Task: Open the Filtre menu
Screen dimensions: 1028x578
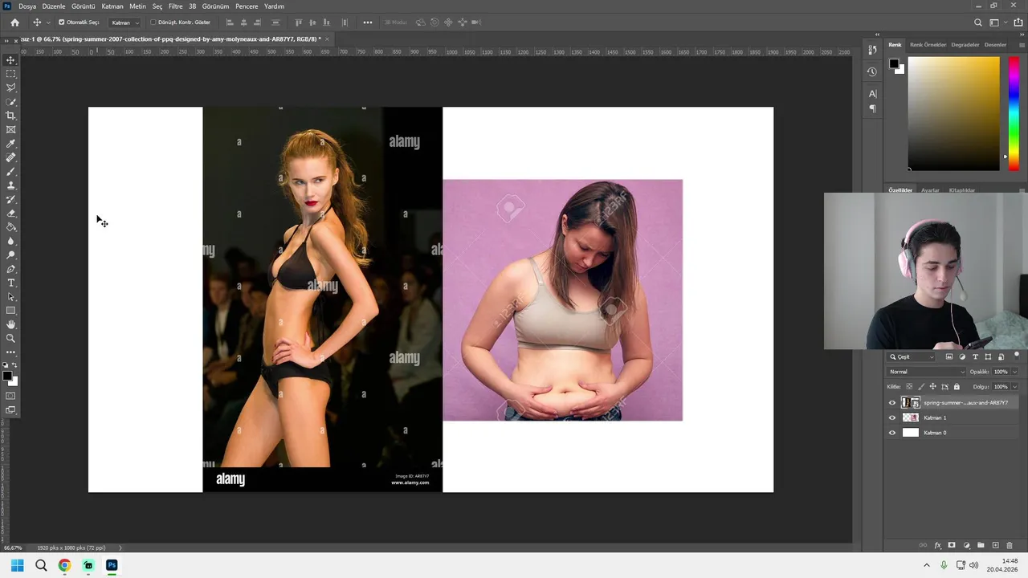Action: click(175, 6)
